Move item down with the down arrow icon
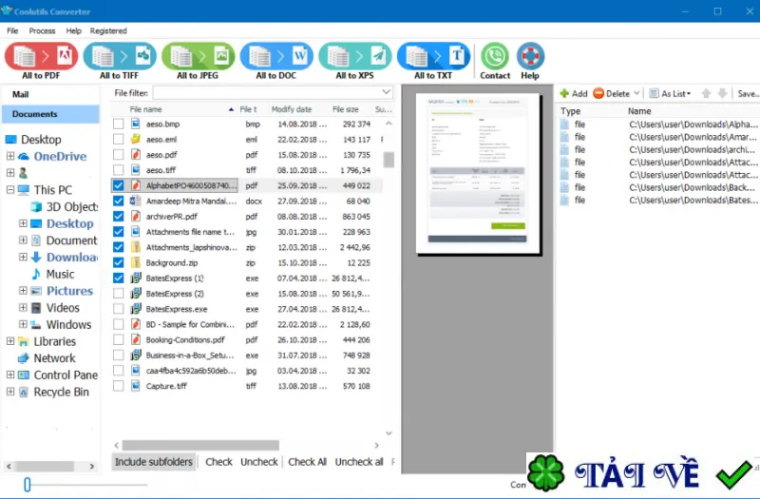Screen dimensions: 760x499 click(x=722, y=93)
